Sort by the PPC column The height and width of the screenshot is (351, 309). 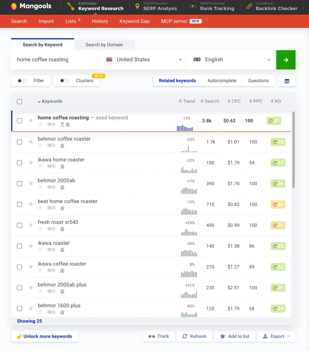point(256,101)
